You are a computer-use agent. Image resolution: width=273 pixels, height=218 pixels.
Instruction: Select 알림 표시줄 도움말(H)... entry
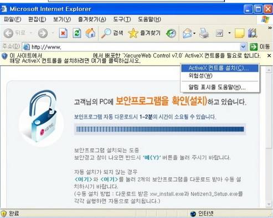[x=220, y=87]
